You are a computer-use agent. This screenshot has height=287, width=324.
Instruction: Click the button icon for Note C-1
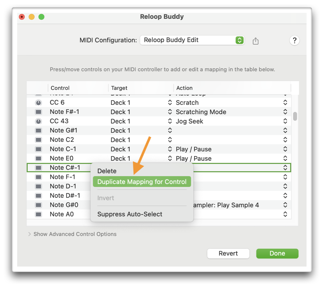point(39,149)
